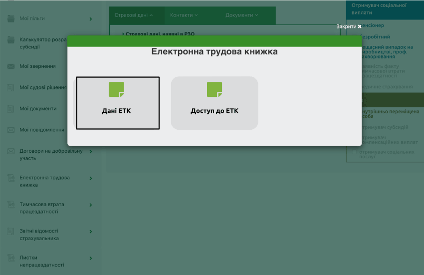Open Калькулятор розрахунку субсидії link
The width and height of the screenshot is (424, 275).
(43, 43)
